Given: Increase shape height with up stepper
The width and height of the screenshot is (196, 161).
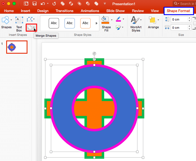Looking at the screenshot, I should pos(189,18).
